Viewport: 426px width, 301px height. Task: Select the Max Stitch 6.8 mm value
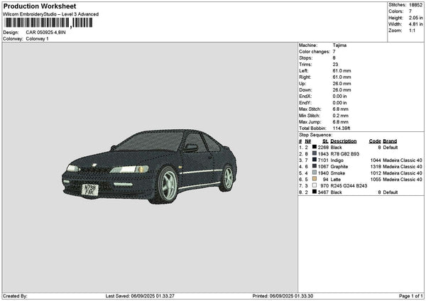(340, 109)
